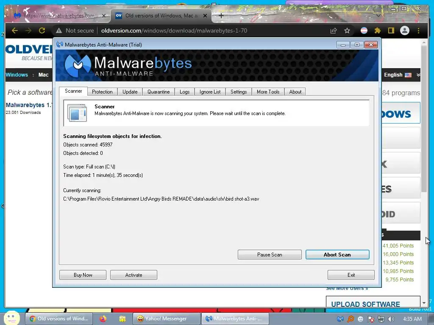Click the Buy Now button
434x325 pixels.
[83, 275]
